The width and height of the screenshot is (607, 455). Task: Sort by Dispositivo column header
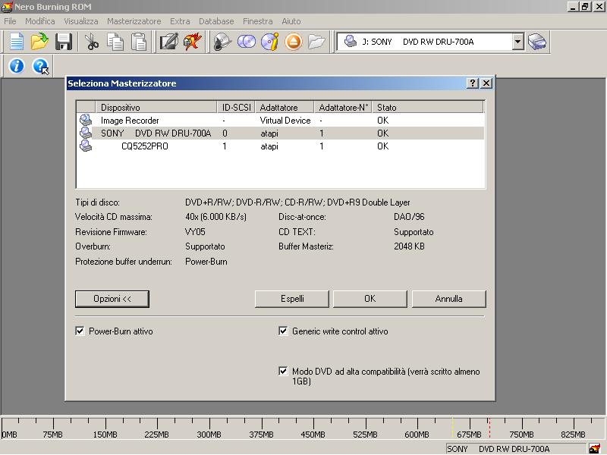click(156, 107)
